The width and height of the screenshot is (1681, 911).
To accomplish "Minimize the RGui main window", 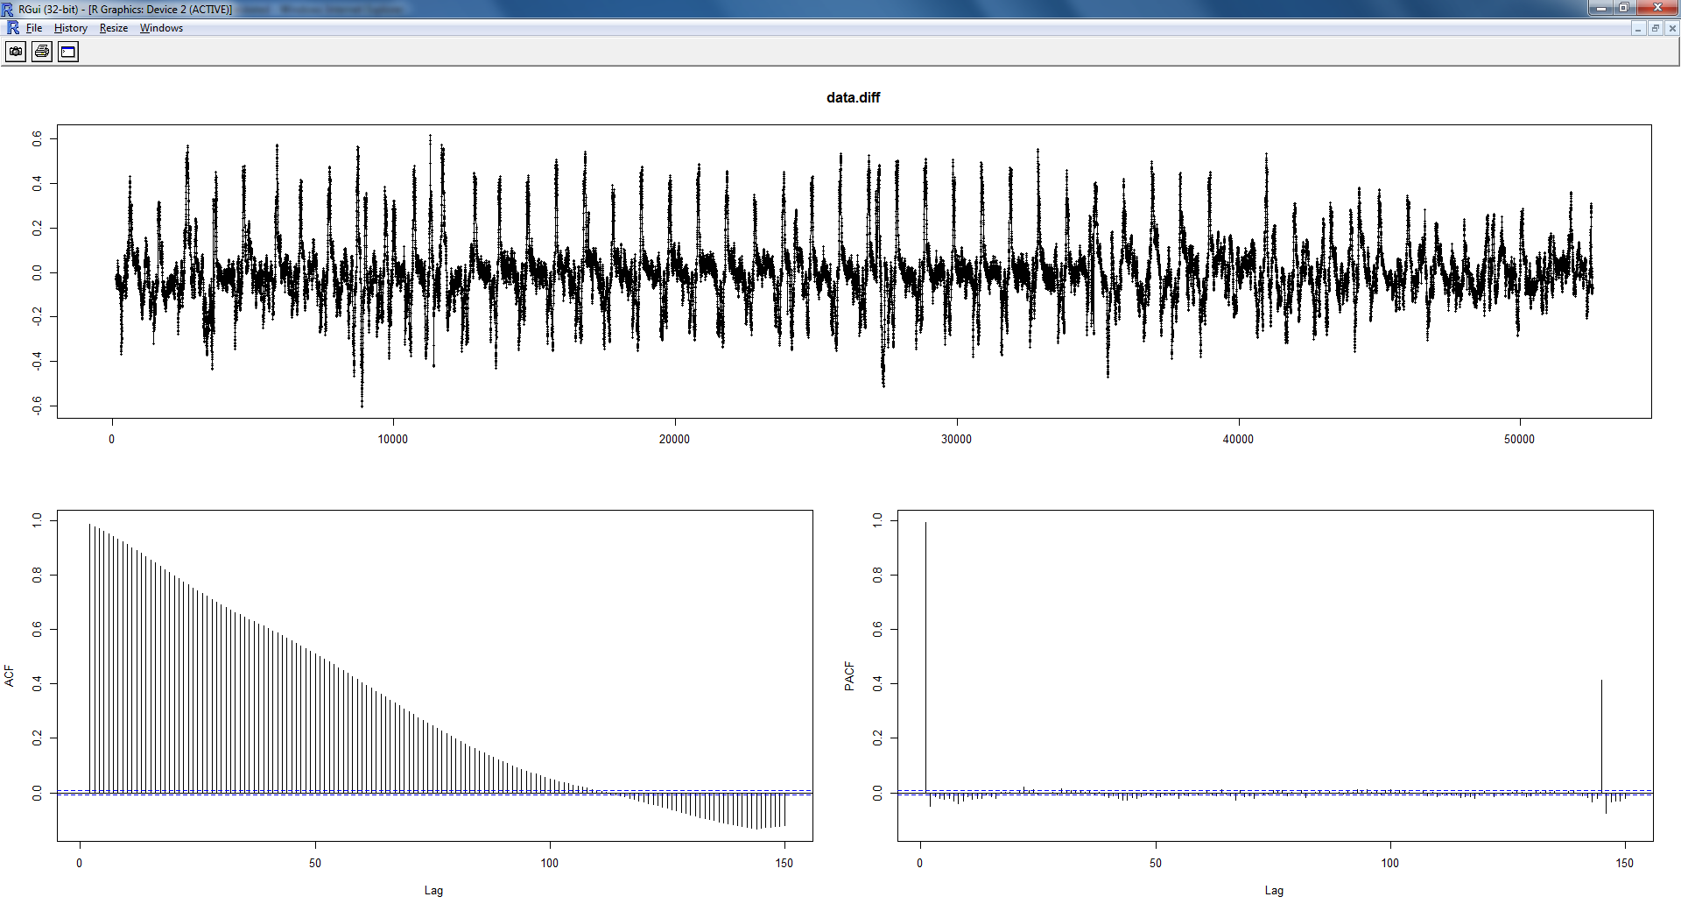I will click(x=1600, y=8).
